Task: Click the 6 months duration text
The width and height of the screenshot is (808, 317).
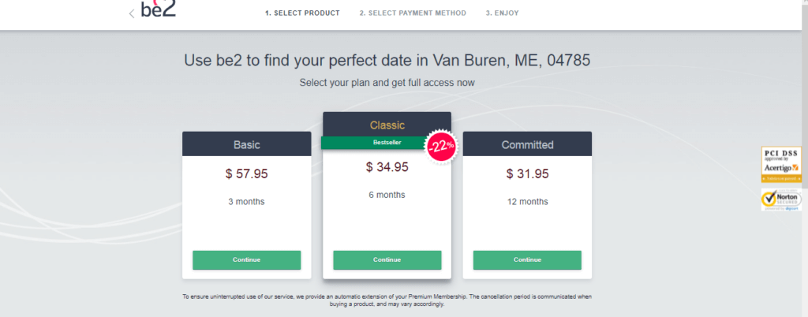Action: [x=387, y=195]
